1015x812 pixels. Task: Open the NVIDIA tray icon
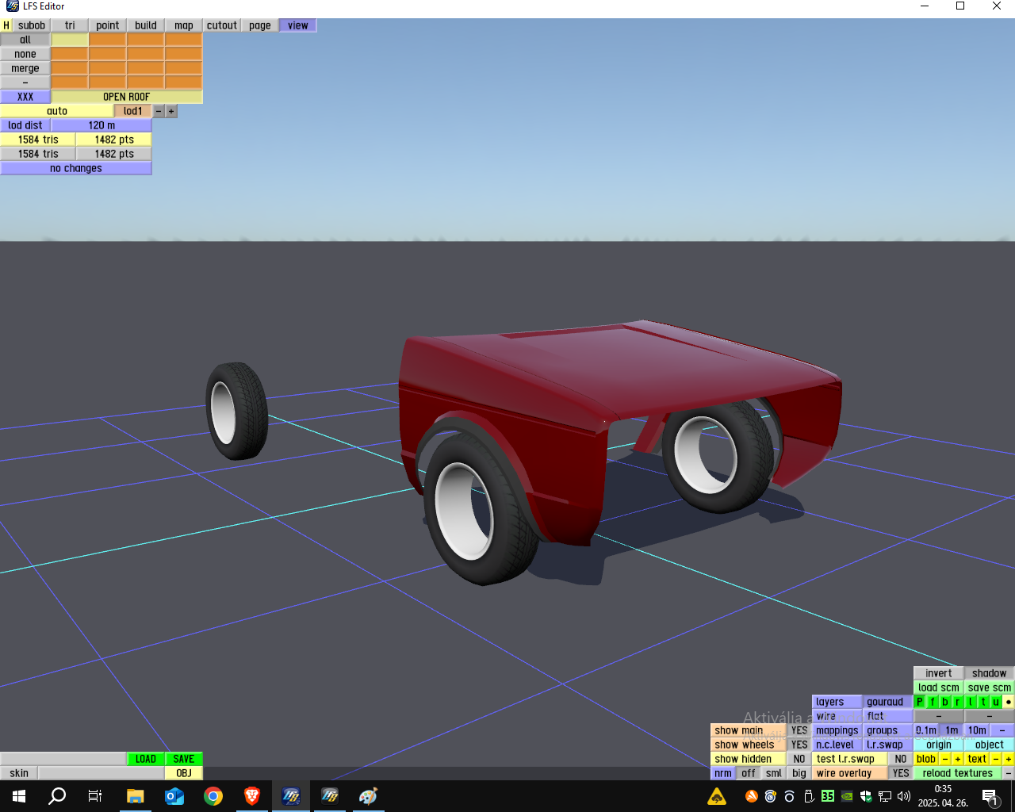[847, 796]
